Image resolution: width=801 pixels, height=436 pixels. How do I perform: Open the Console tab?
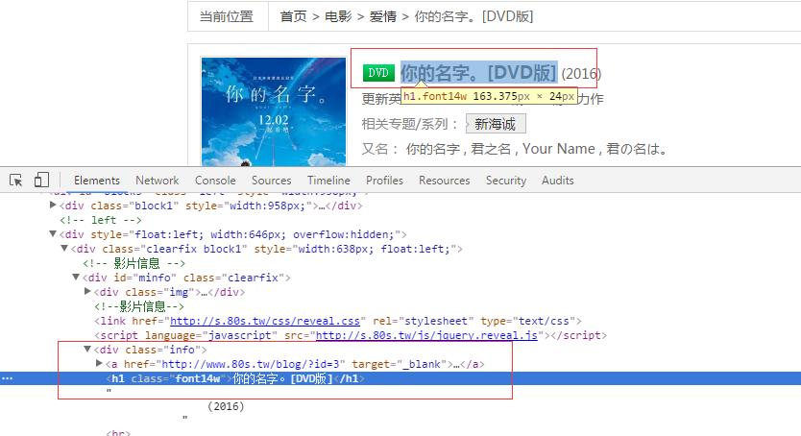[x=215, y=181]
